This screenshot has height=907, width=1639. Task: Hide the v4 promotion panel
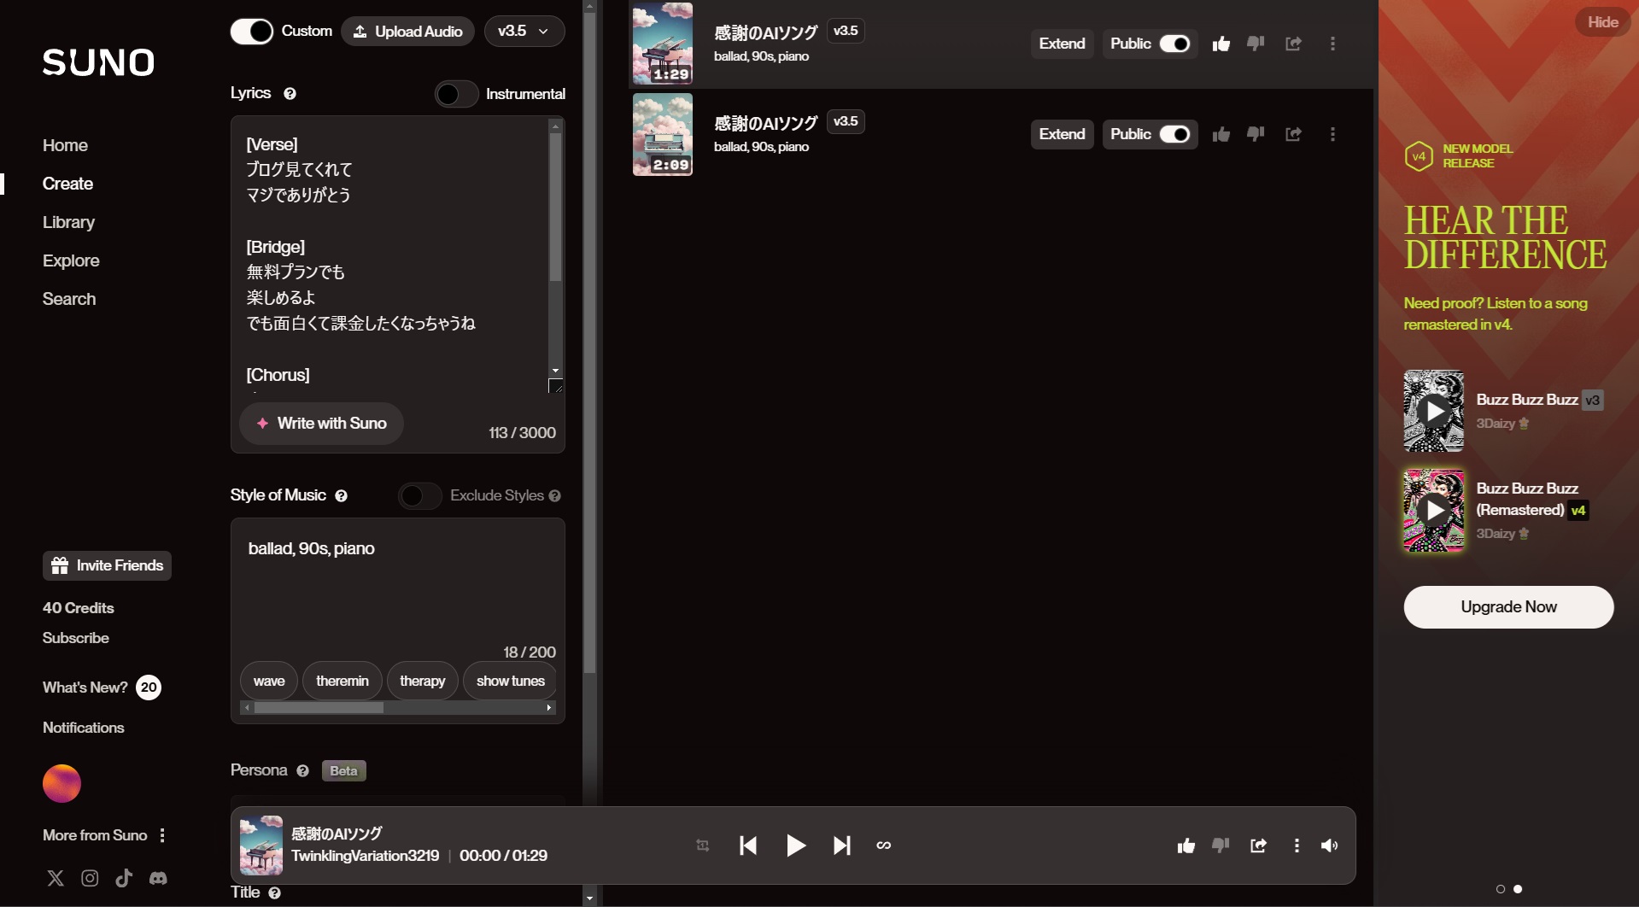click(x=1602, y=22)
